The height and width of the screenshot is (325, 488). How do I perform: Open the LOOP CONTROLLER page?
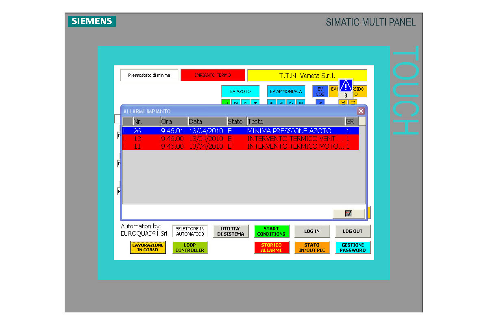[190, 247]
